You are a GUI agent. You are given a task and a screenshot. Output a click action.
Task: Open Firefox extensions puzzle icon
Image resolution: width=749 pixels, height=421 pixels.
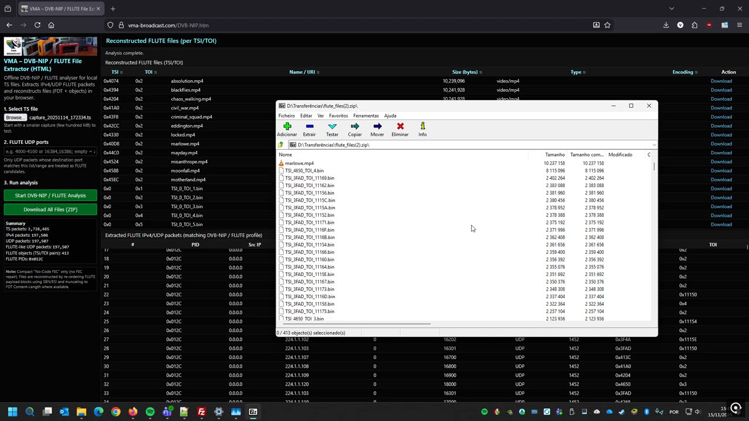click(695, 25)
